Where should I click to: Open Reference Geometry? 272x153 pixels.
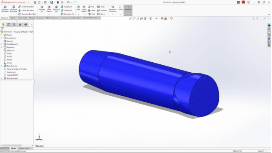[x=113, y=9]
